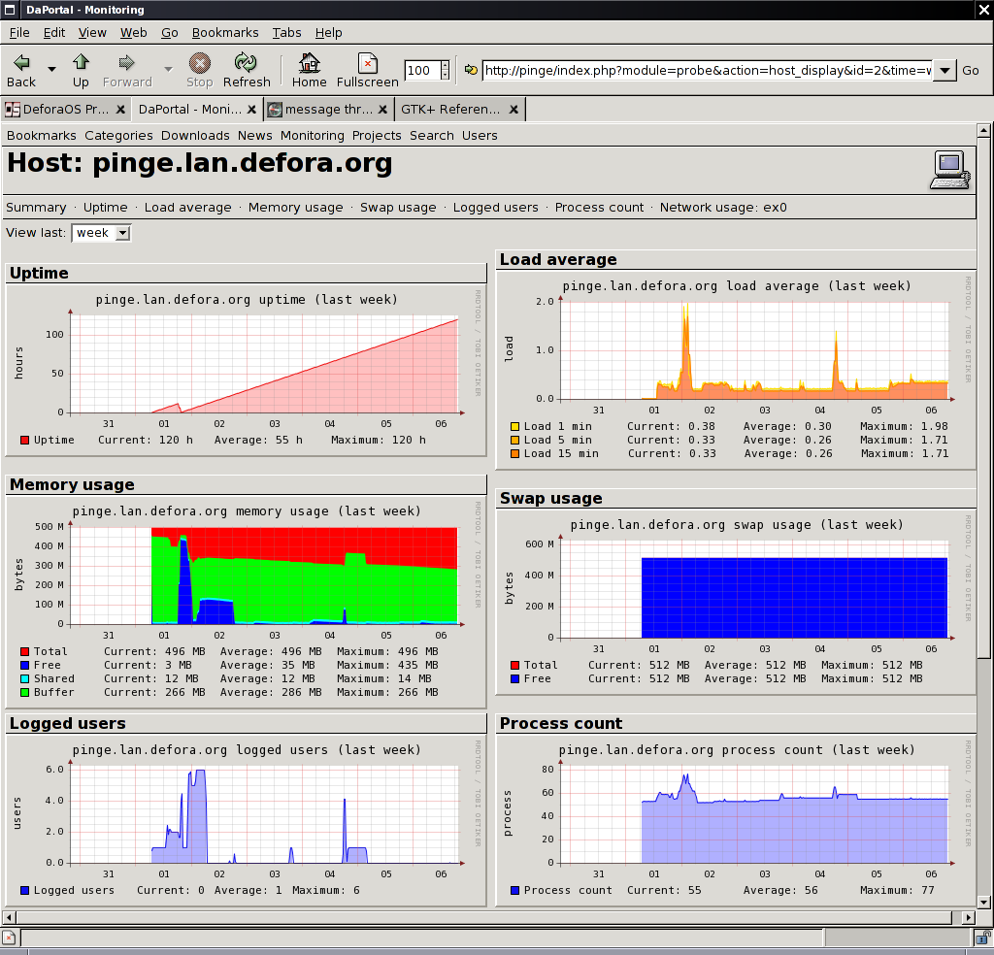
Task: Enter Fullscreen mode via toolbar icon
Action: coord(367,63)
